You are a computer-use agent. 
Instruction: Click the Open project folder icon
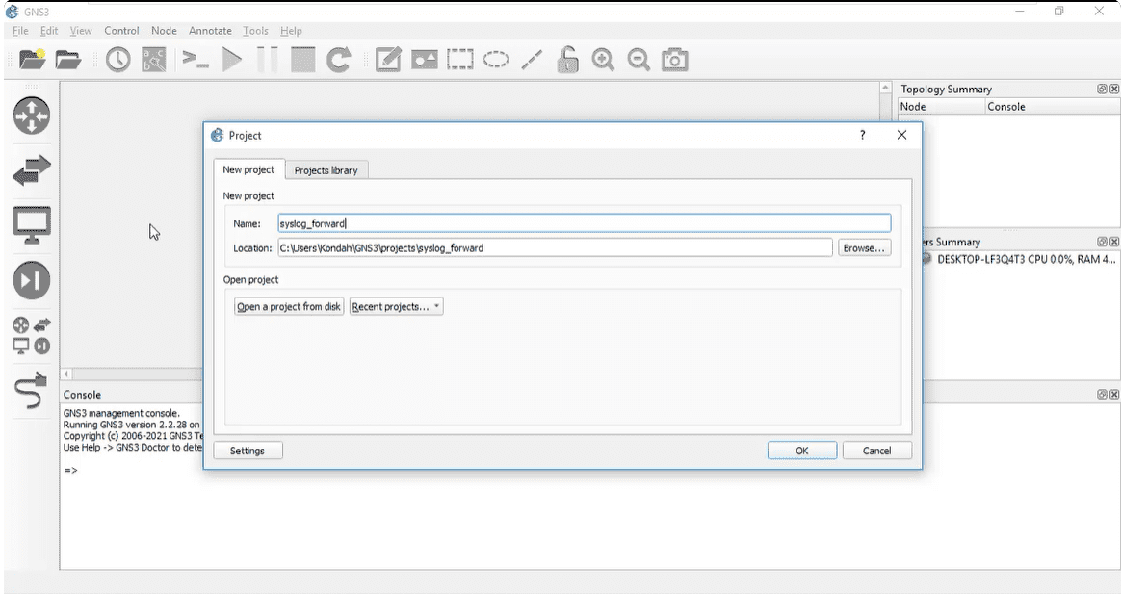(x=68, y=60)
